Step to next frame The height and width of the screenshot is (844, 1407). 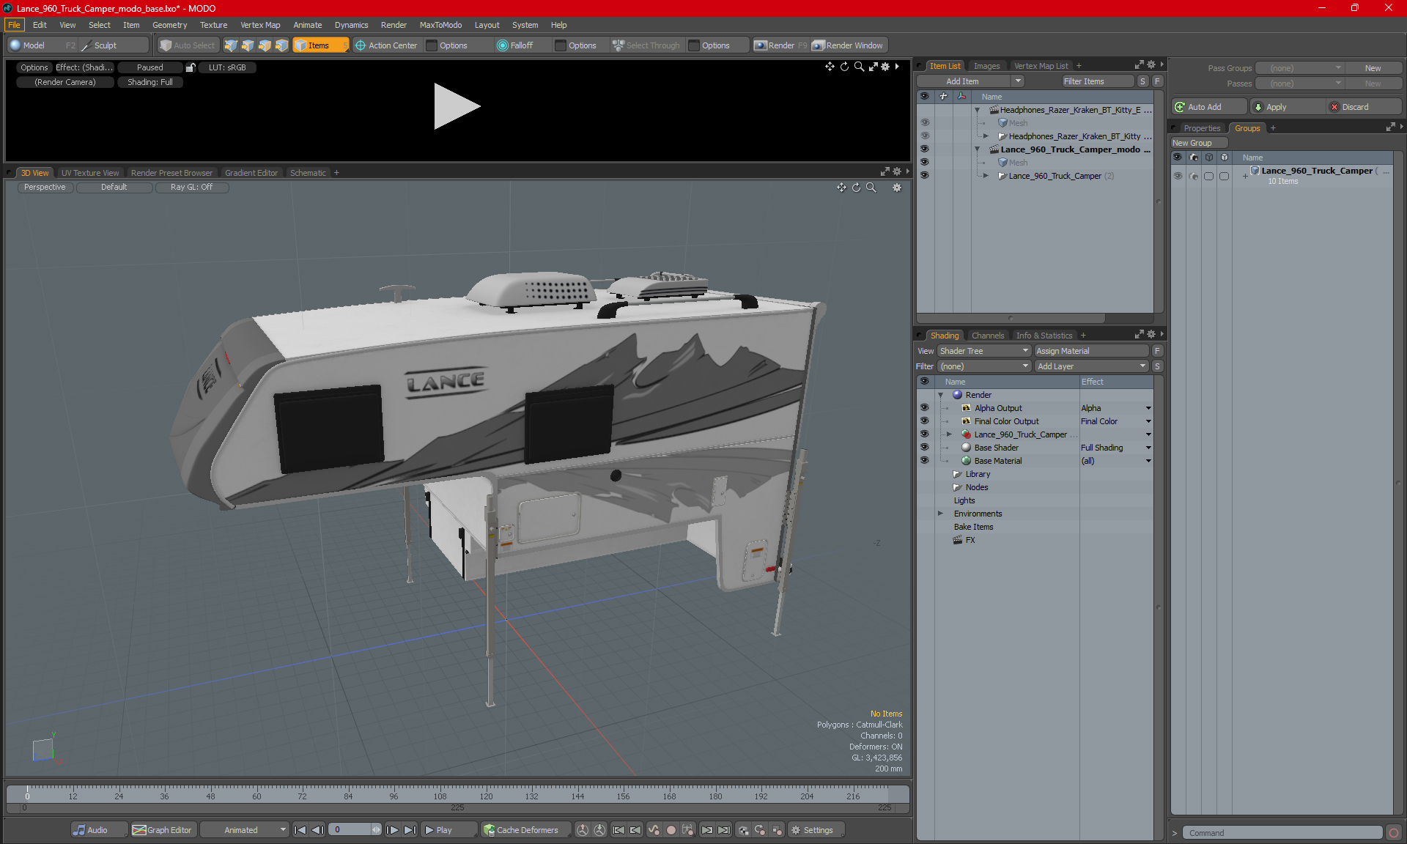[x=392, y=830]
